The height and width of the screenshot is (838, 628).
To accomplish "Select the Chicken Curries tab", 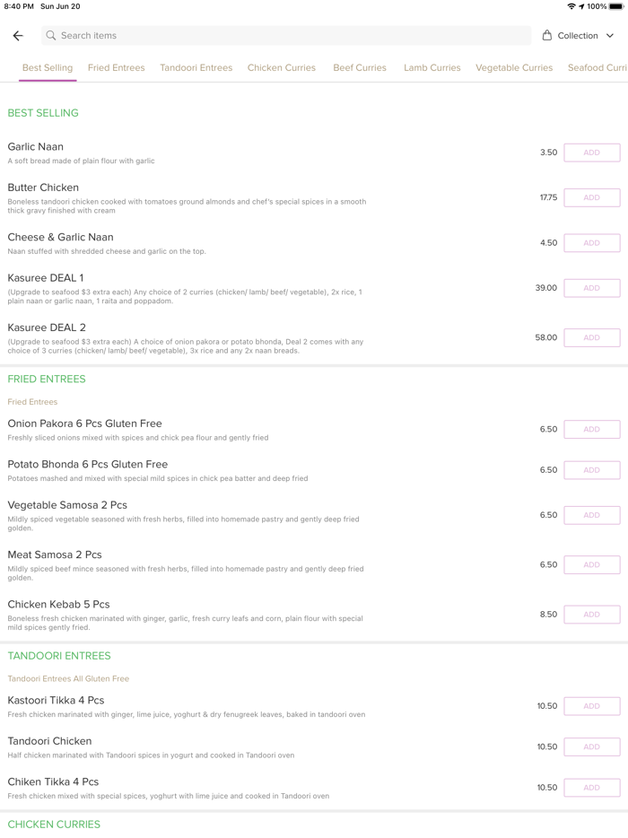I will (x=282, y=68).
